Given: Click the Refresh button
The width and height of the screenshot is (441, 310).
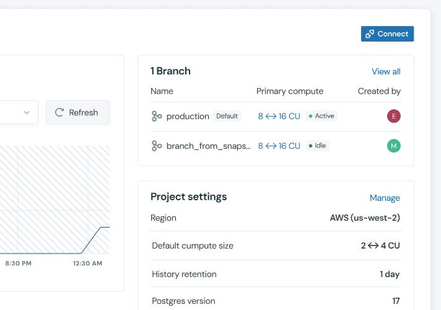Looking at the screenshot, I should (x=77, y=112).
